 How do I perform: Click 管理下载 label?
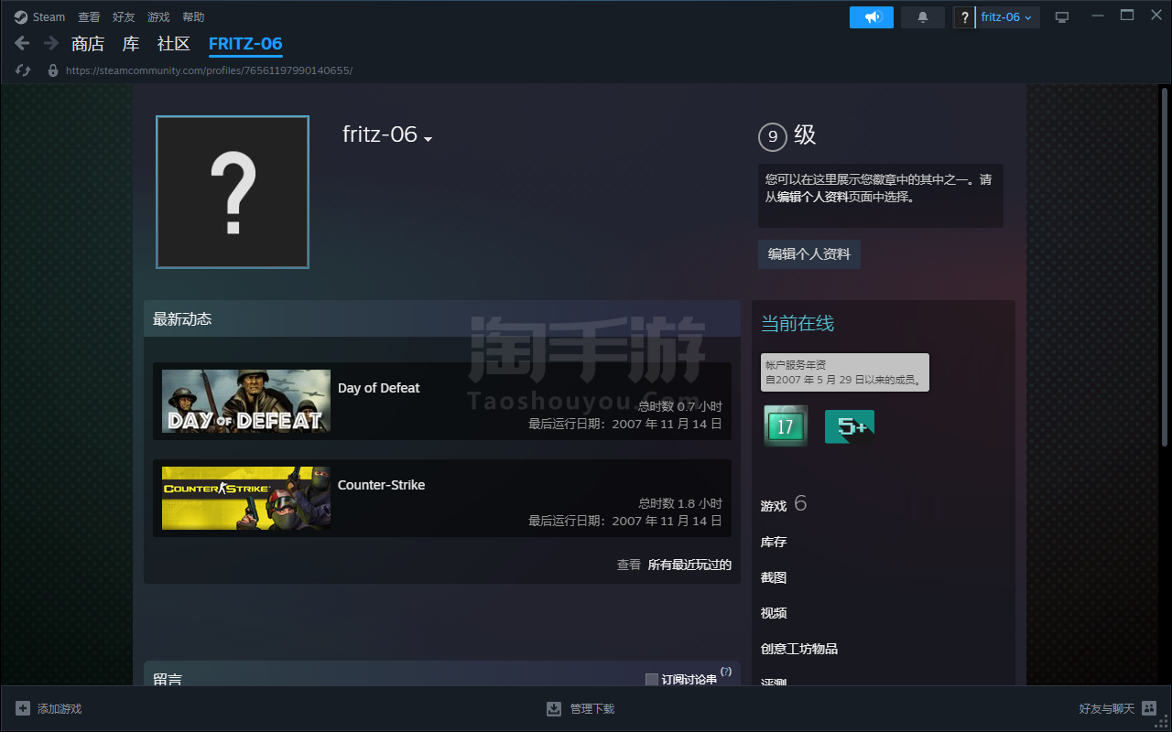coord(592,709)
